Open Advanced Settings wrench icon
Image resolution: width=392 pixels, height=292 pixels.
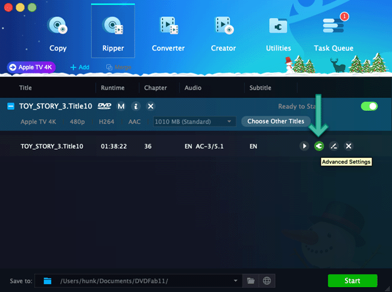pyautogui.click(x=319, y=146)
